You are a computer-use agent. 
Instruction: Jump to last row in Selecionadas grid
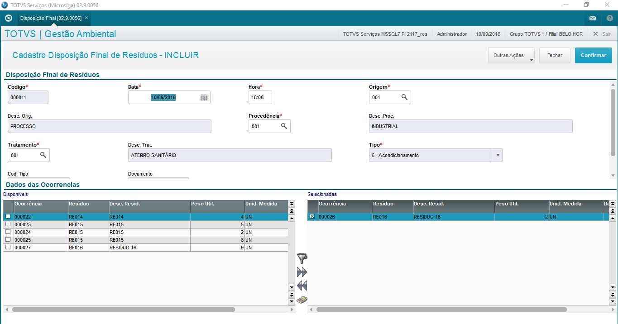[x=613, y=301]
